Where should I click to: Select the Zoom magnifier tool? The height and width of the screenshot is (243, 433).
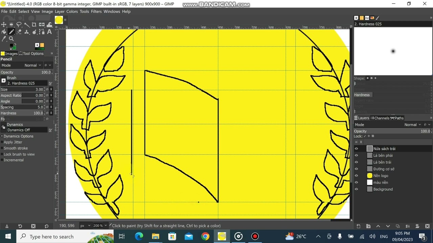(11, 39)
